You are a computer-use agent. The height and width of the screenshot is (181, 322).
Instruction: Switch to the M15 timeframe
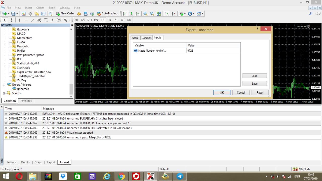90,20
